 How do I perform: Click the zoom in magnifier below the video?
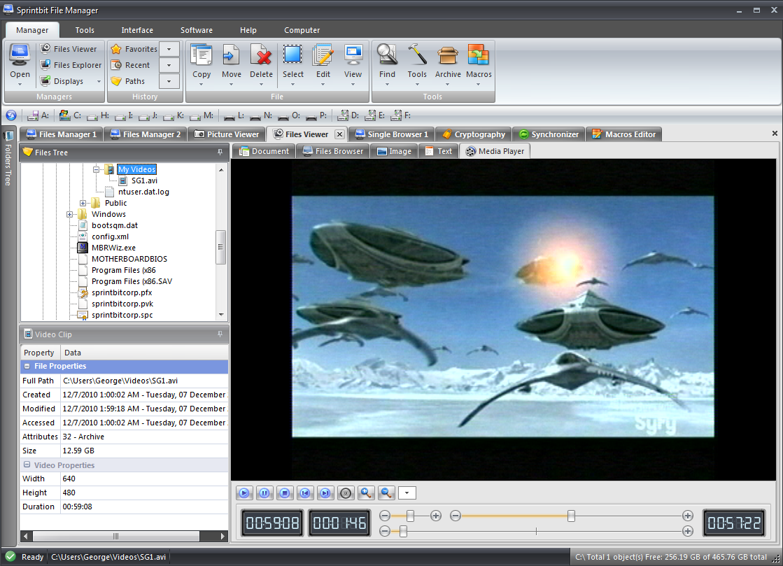click(365, 493)
